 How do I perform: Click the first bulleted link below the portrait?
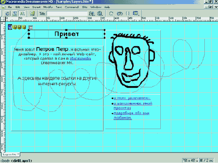point(132,98)
